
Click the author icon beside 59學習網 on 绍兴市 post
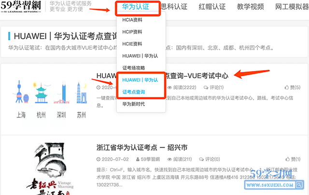coord(138,159)
